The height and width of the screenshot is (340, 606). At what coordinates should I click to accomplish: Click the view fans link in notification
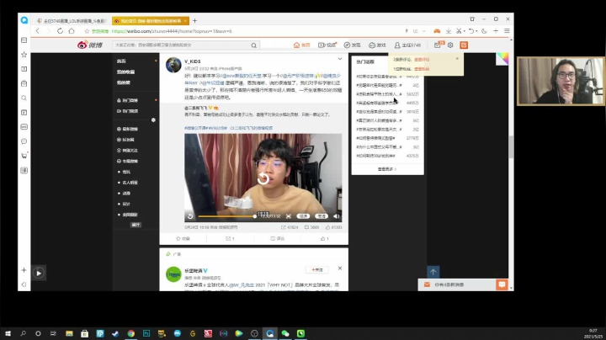(x=422, y=69)
